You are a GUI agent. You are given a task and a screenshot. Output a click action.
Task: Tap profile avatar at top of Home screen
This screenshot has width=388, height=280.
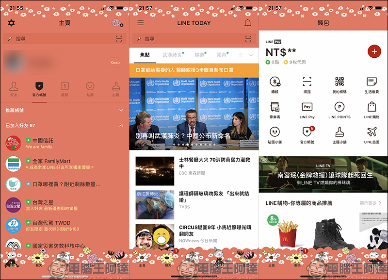coord(117,23)
